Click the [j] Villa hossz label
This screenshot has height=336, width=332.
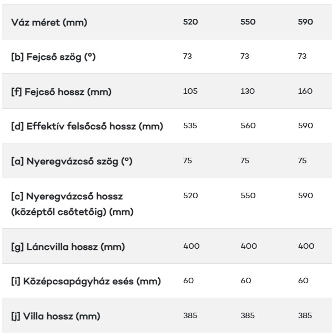tap(56, 317)
